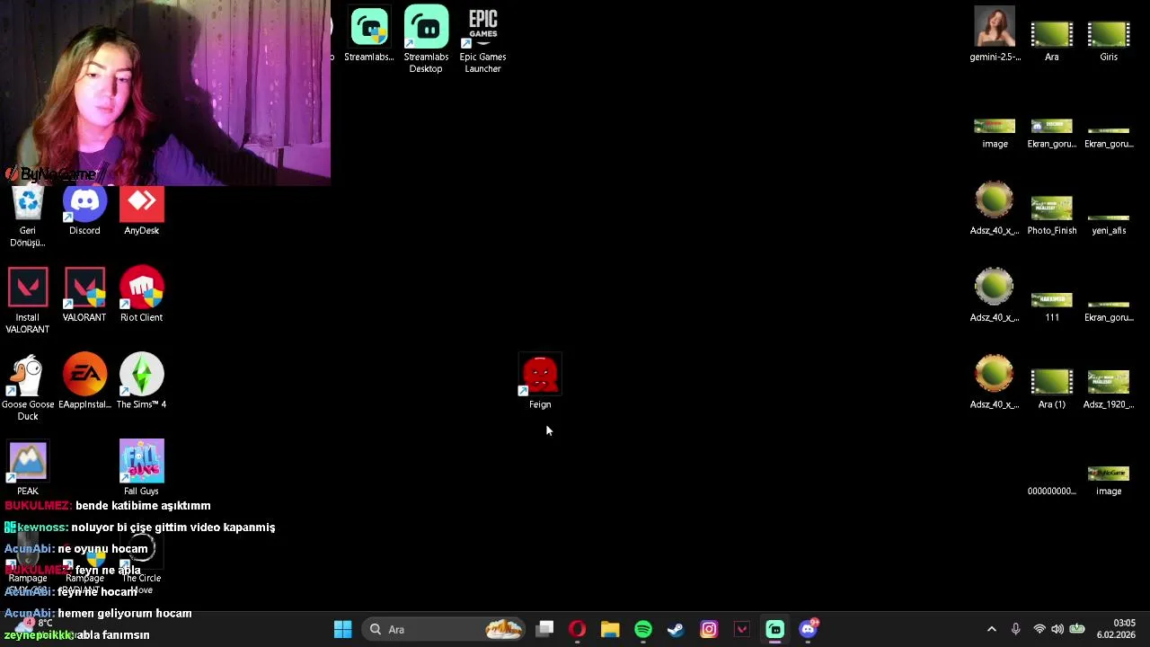Click the microphone tray icon

coord(1015,629)
